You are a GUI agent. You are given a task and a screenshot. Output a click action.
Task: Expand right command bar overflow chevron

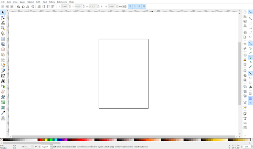(x=245, y=136)
